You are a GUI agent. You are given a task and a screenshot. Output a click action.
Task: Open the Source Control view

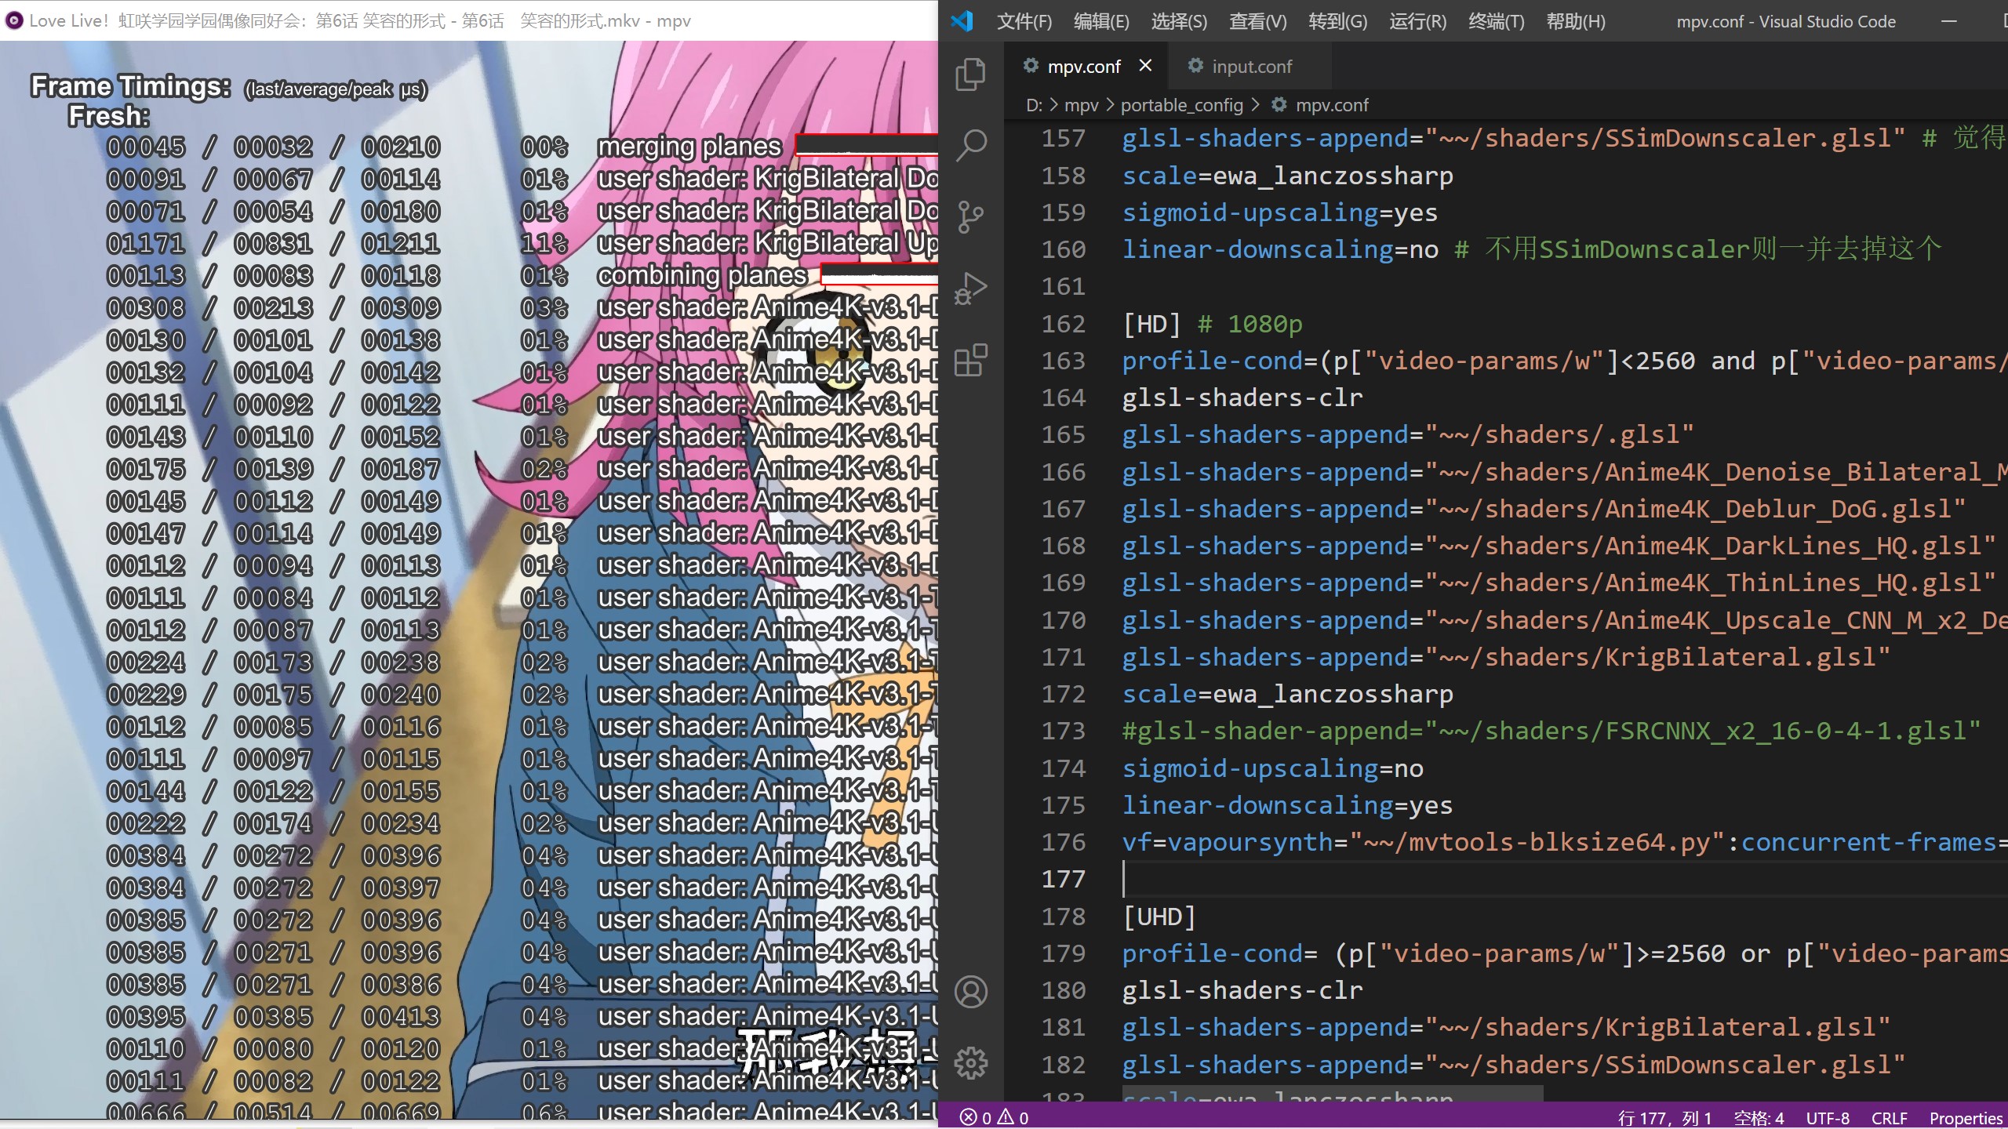970,216
